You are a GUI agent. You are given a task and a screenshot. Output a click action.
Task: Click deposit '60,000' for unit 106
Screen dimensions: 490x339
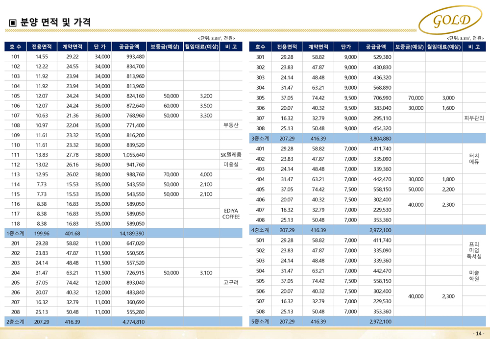171,106
